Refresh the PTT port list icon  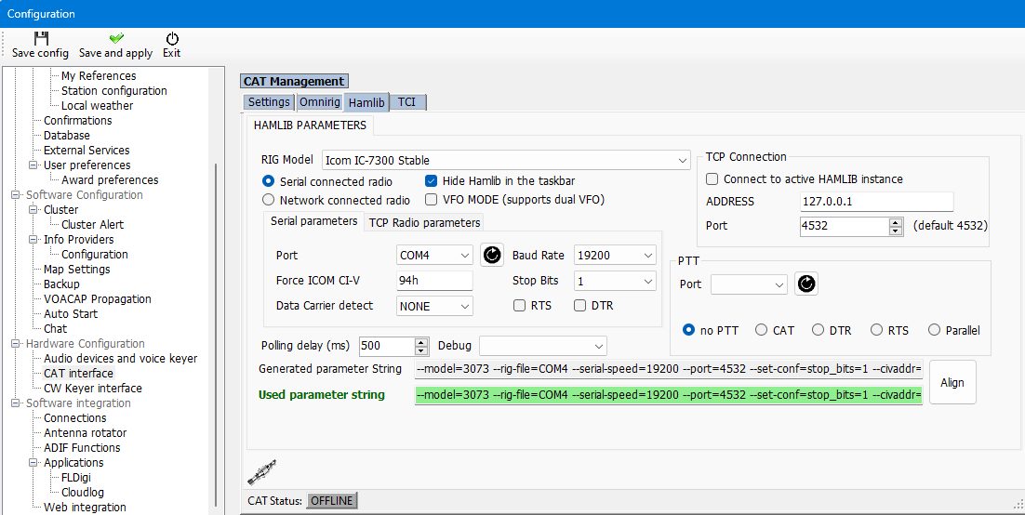point(806,284)
